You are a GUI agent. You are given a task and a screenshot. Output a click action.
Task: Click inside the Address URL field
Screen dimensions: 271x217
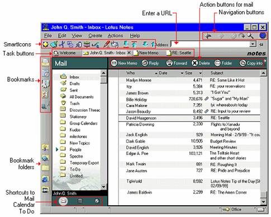210,44
